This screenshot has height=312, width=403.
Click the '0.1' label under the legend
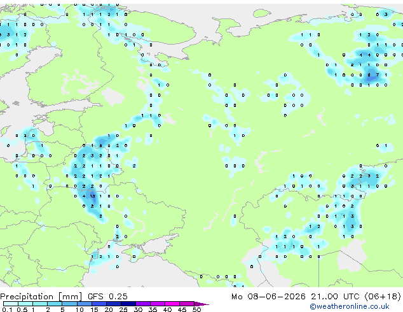(7, 309)
